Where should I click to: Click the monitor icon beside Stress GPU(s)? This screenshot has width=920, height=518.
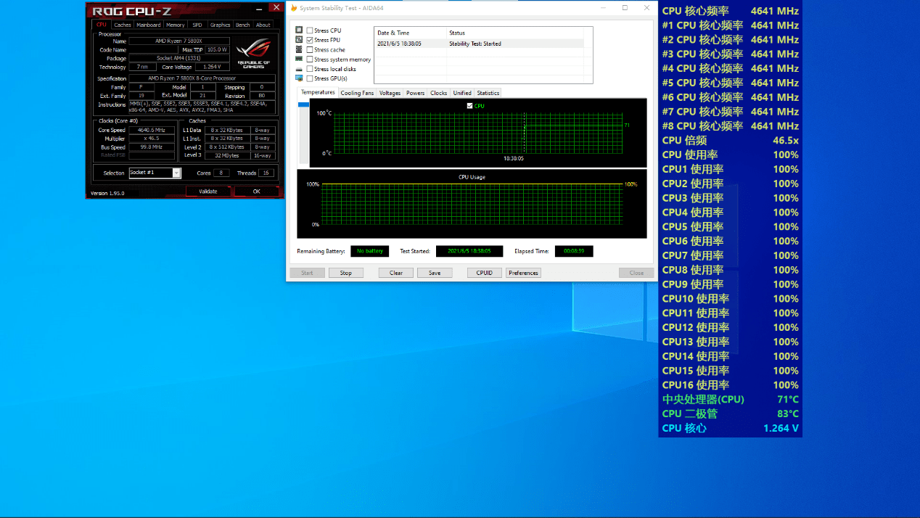point(299,78)
